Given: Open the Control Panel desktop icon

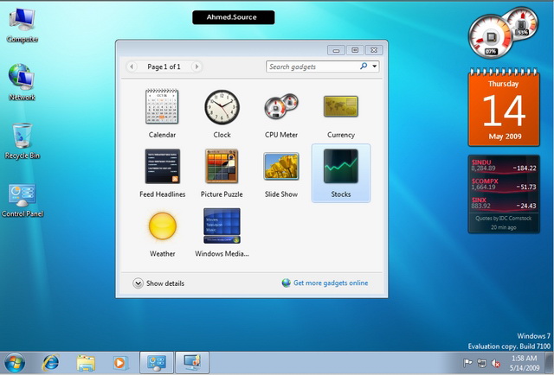Looking at the screenshot, I should [22, 200].
